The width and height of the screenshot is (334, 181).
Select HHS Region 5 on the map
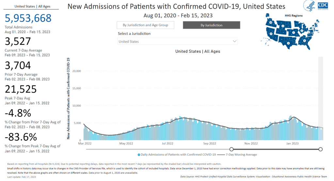pyautogui.click(x=302, y=31)
